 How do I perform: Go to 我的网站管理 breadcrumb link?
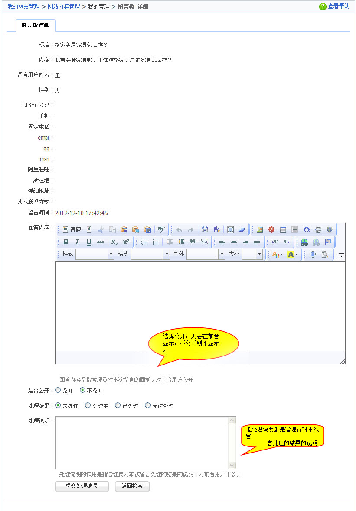[x=23, y=6]
